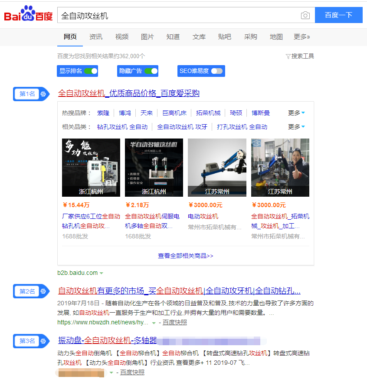Click the b2b.baidu.com URL

click(x=77, y=273)
